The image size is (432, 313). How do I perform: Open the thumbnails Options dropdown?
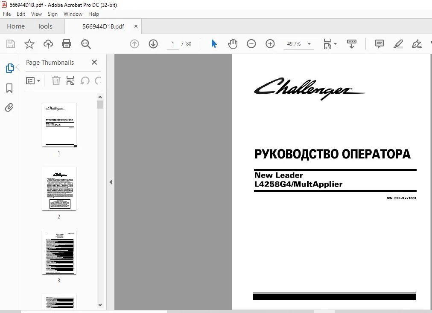point(33,81)
